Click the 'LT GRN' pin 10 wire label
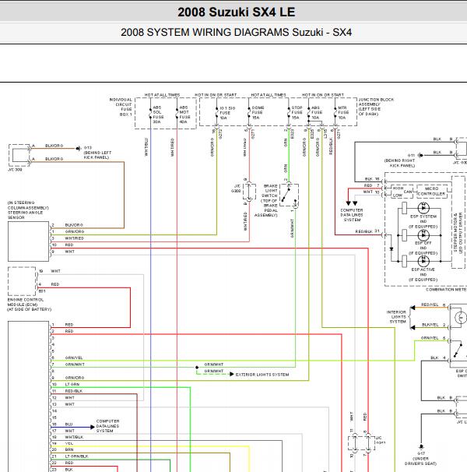The image size is (467, 472). click(x=72, y=385)
